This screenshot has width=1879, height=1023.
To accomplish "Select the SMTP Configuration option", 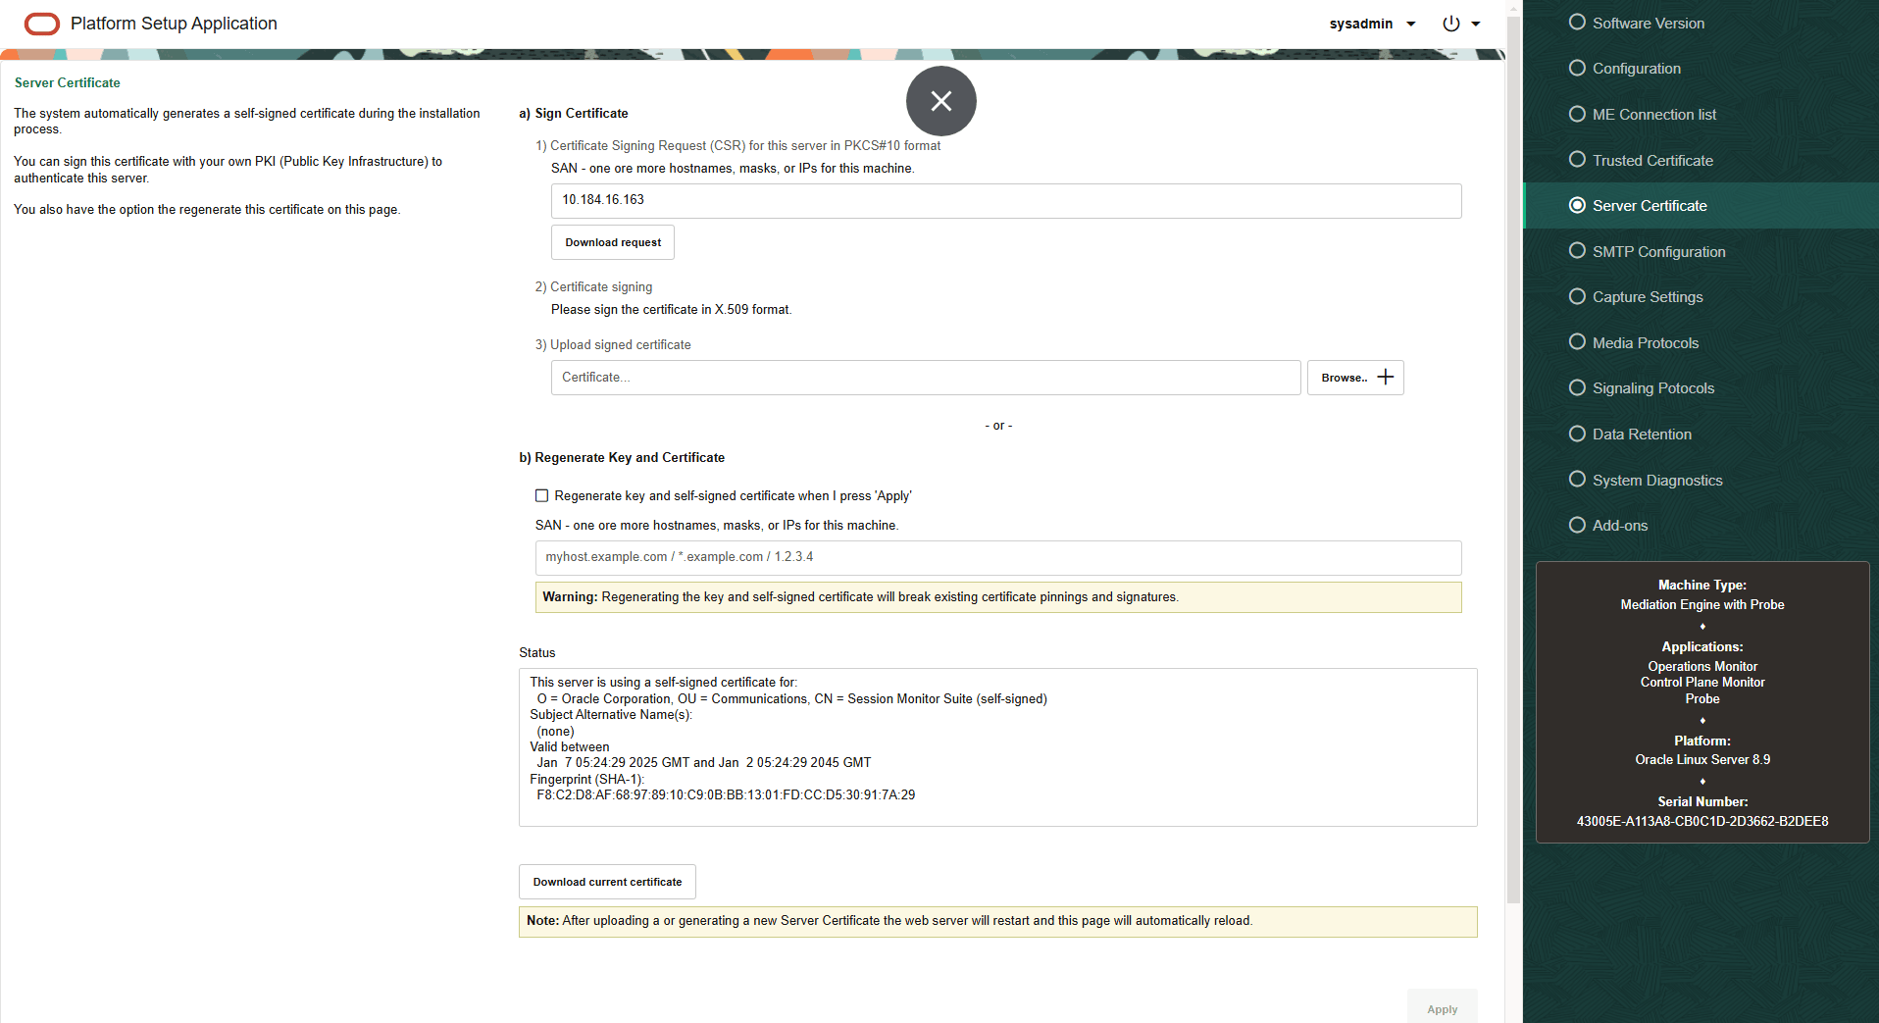I will 1657,251.
